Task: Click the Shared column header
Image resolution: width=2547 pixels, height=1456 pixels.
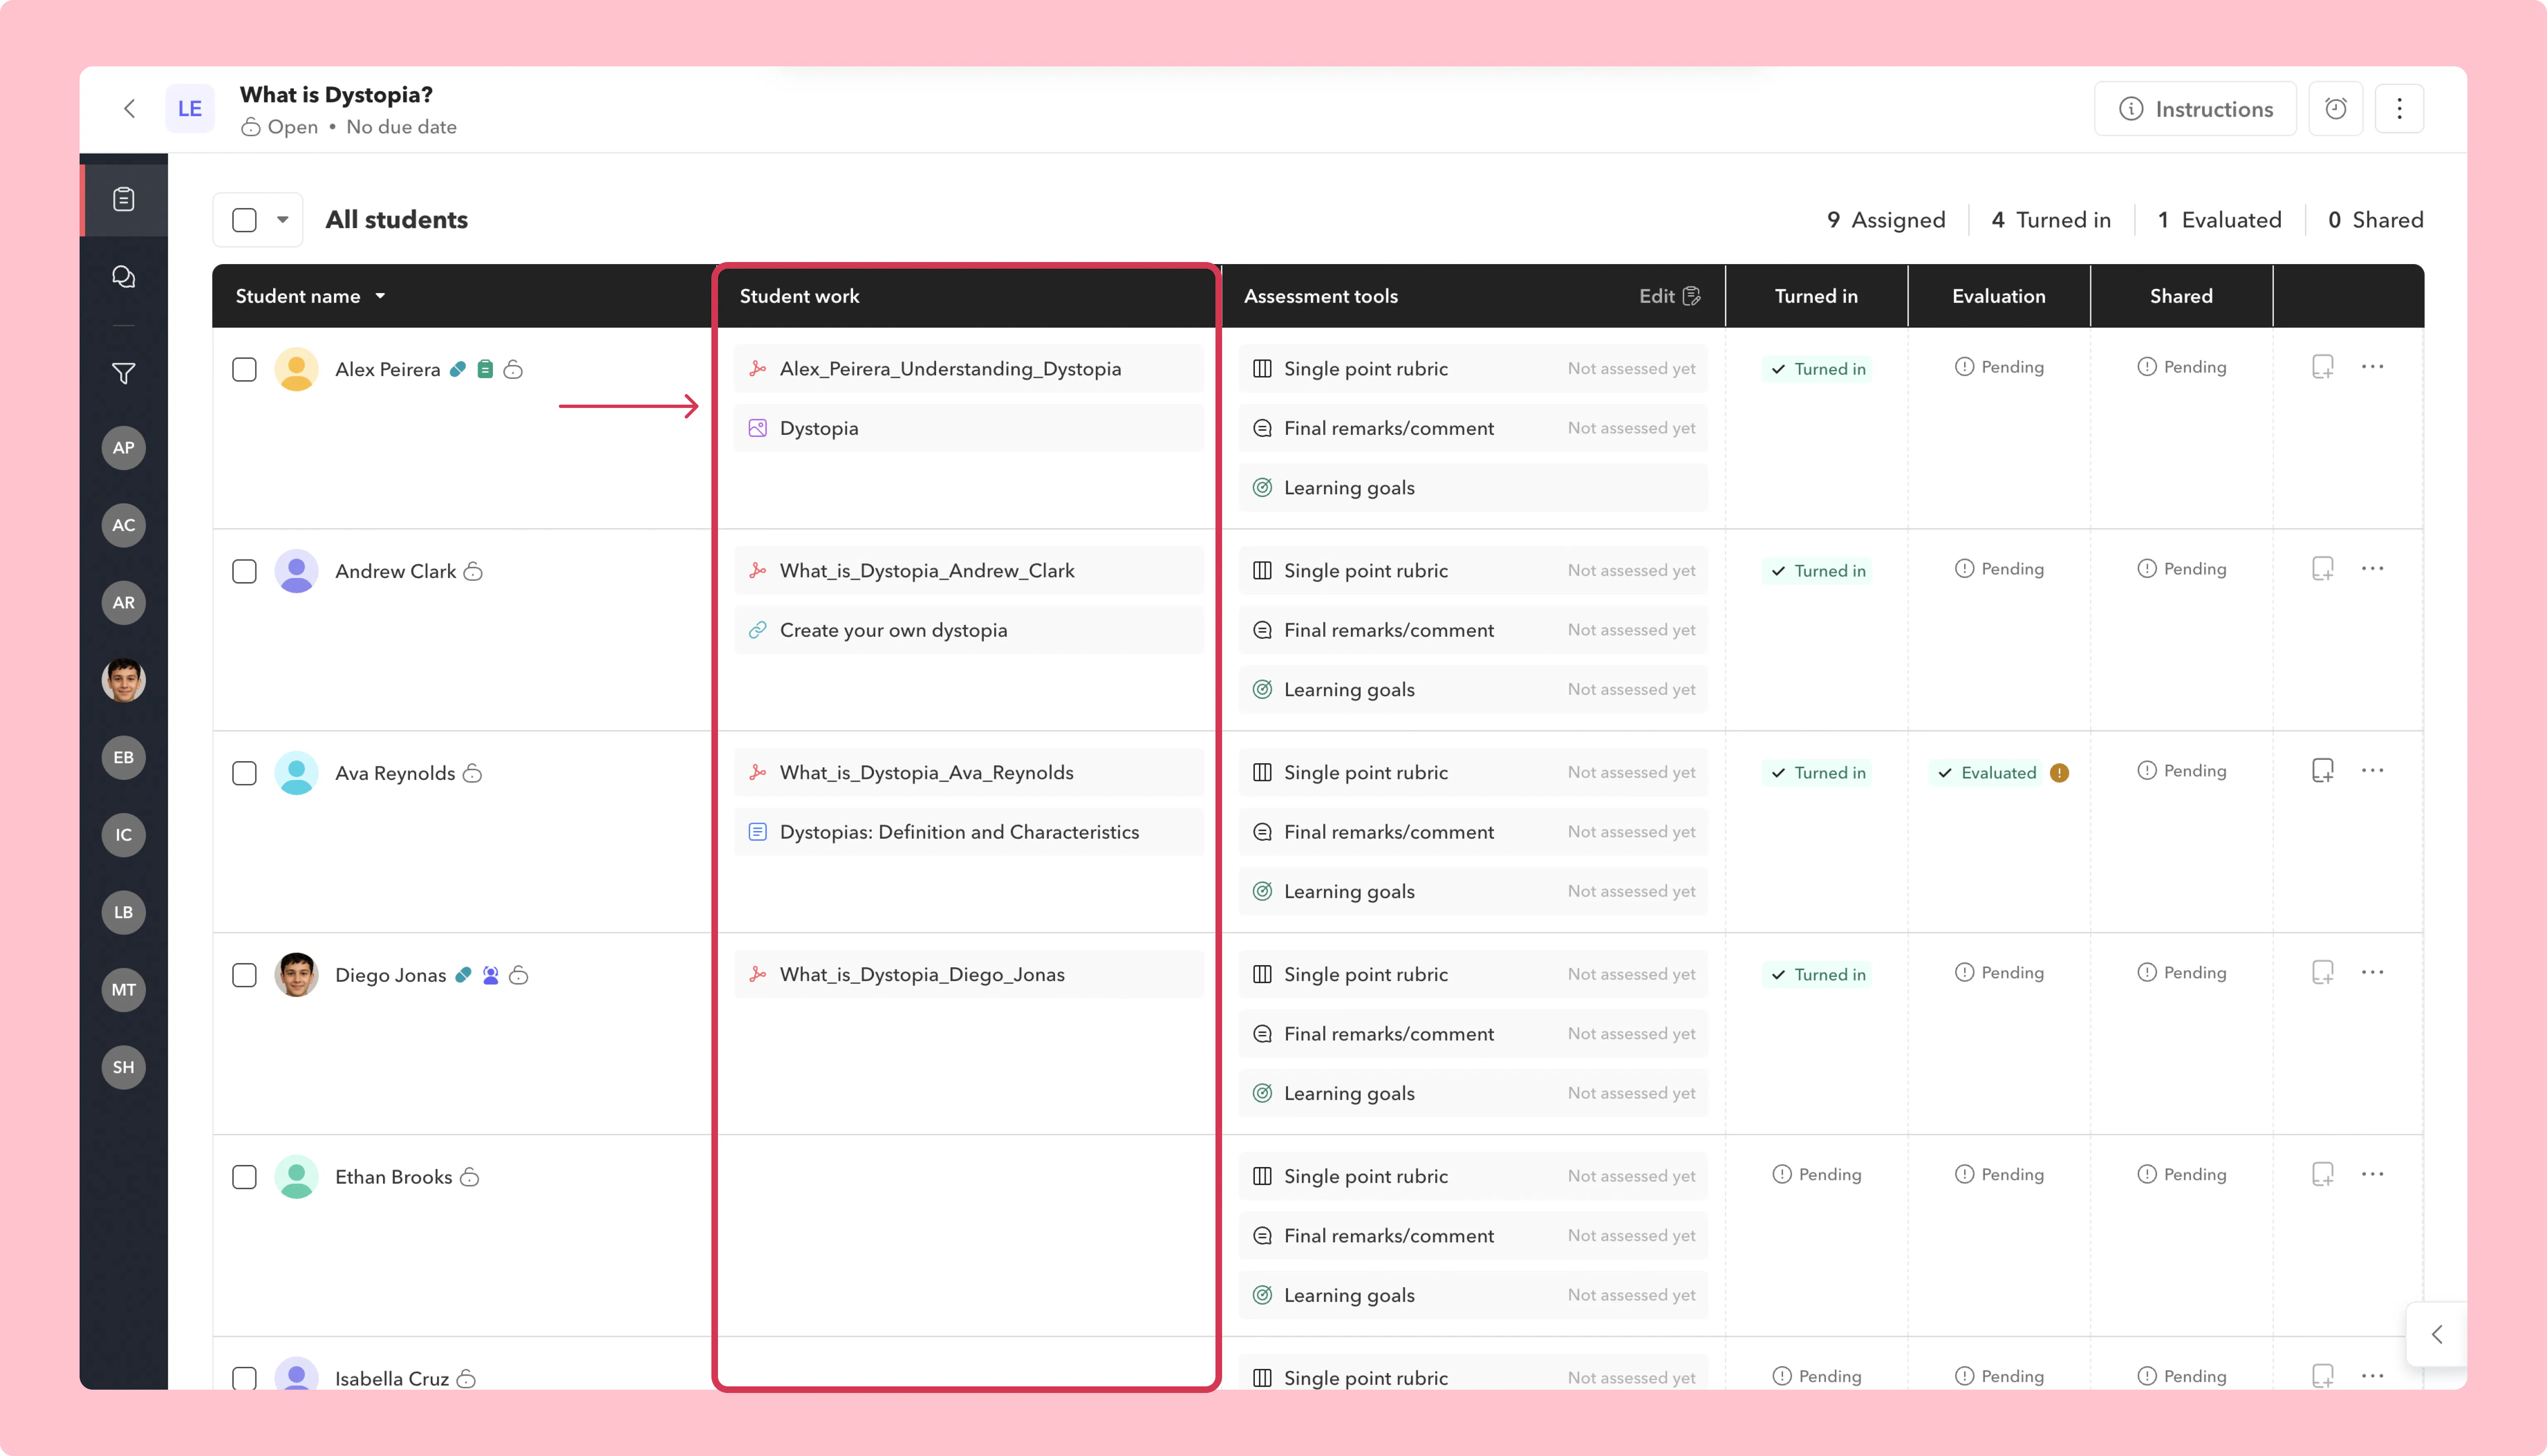Action: [2181, 296]
